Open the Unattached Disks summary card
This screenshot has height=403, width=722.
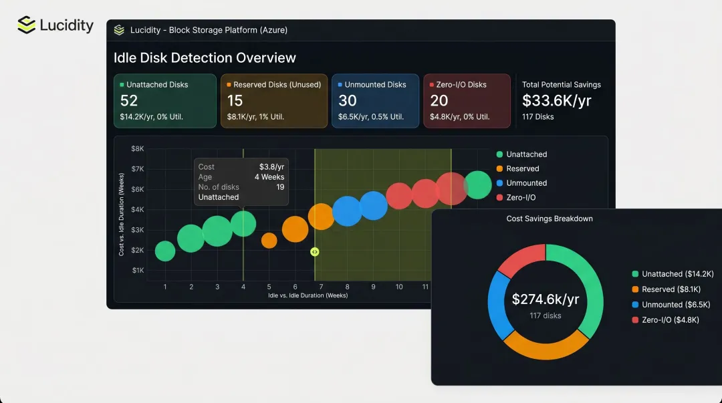(165, 101)
